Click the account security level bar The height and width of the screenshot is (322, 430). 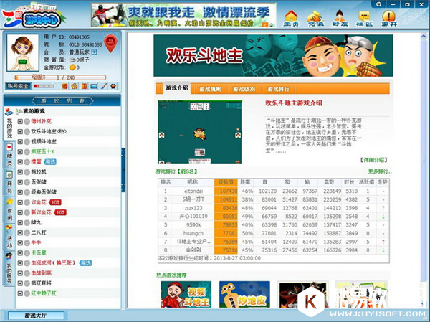tap(44, 86)
